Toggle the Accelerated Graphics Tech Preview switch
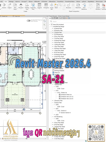The width and height of the screenshot is (106, 142). pyautogui.click(x=29, y=21)
